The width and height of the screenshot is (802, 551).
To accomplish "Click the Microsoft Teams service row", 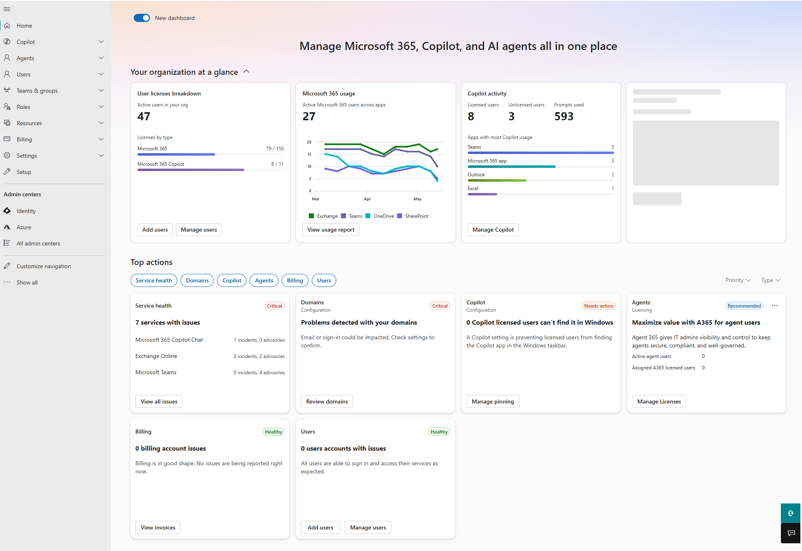I will tap(210, 372).
